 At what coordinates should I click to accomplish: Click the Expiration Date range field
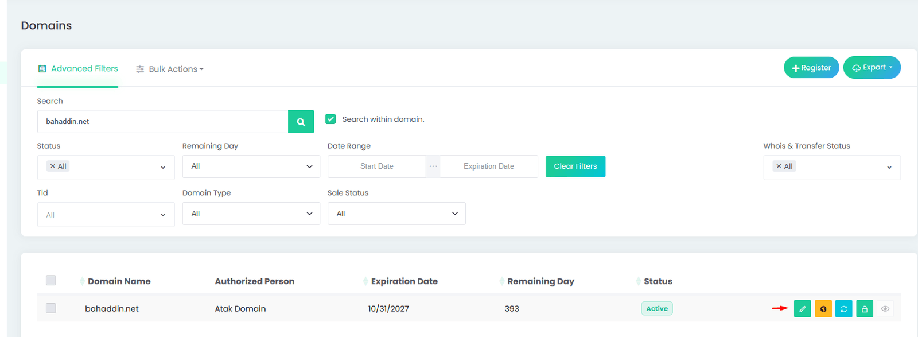point(489,166)
